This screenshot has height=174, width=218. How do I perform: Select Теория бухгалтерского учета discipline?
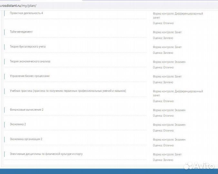pos(28,46)
